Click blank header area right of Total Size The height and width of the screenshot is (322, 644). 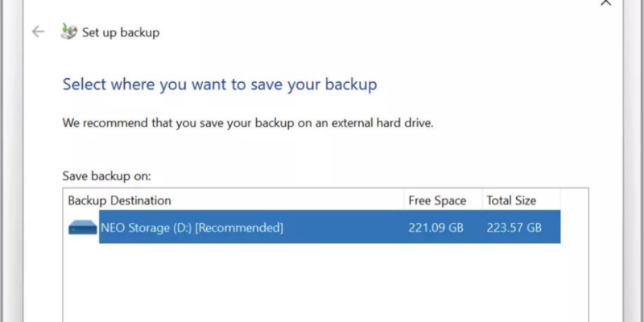click(x=574, y=200)
